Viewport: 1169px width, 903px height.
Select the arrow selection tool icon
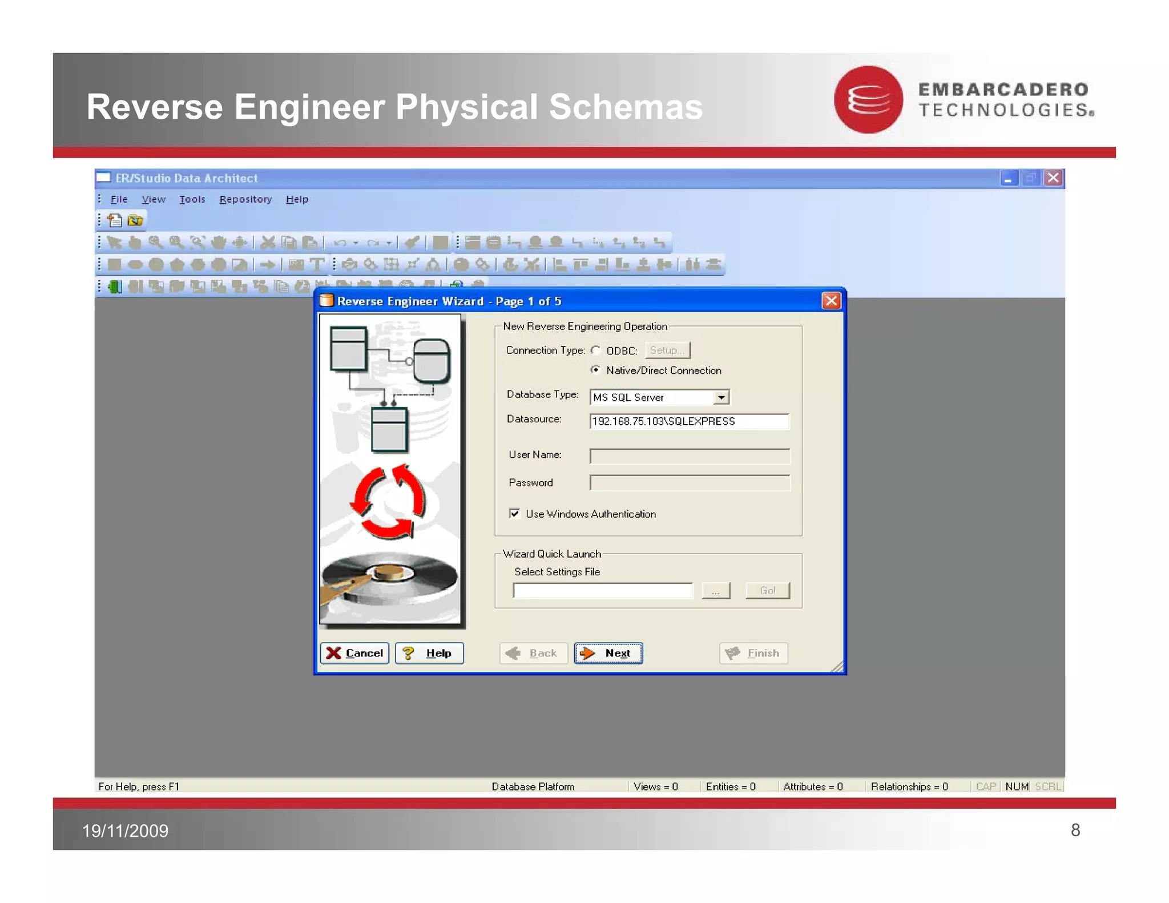tap(114, 243)
